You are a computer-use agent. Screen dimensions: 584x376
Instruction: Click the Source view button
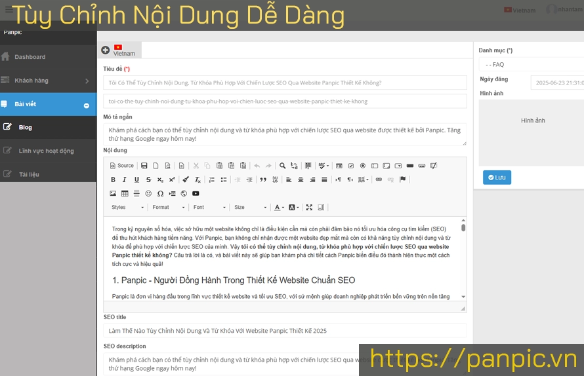(x=122, y=166)
